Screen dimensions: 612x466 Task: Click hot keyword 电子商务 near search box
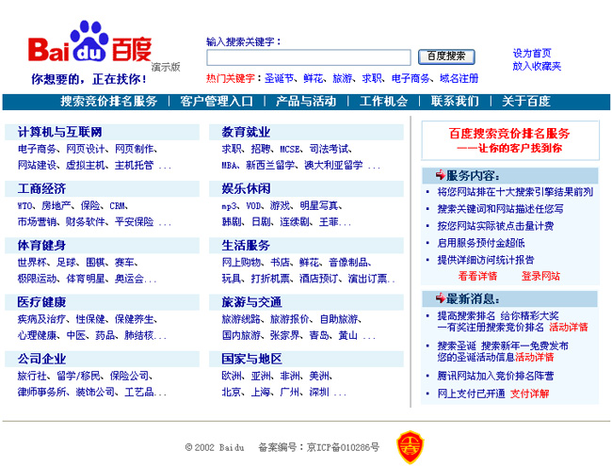pos(411,78)
